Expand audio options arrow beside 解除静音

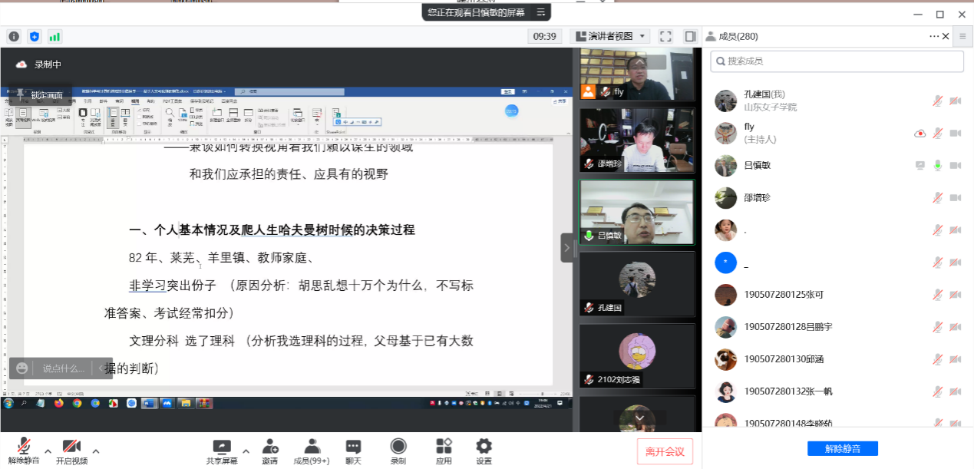[48, 451]
